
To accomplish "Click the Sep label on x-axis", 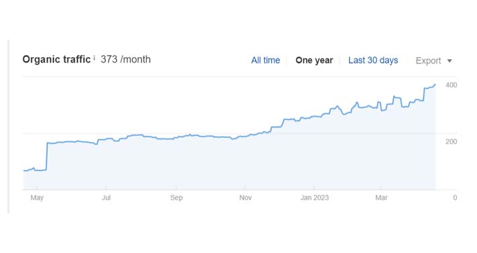I will (176, 197).
